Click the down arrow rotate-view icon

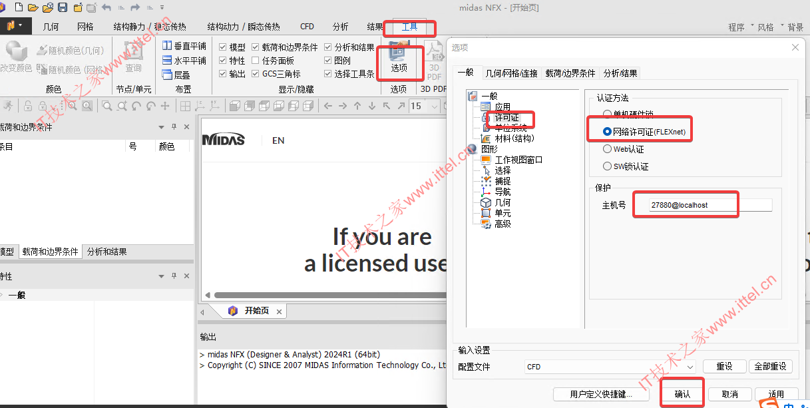372,106
